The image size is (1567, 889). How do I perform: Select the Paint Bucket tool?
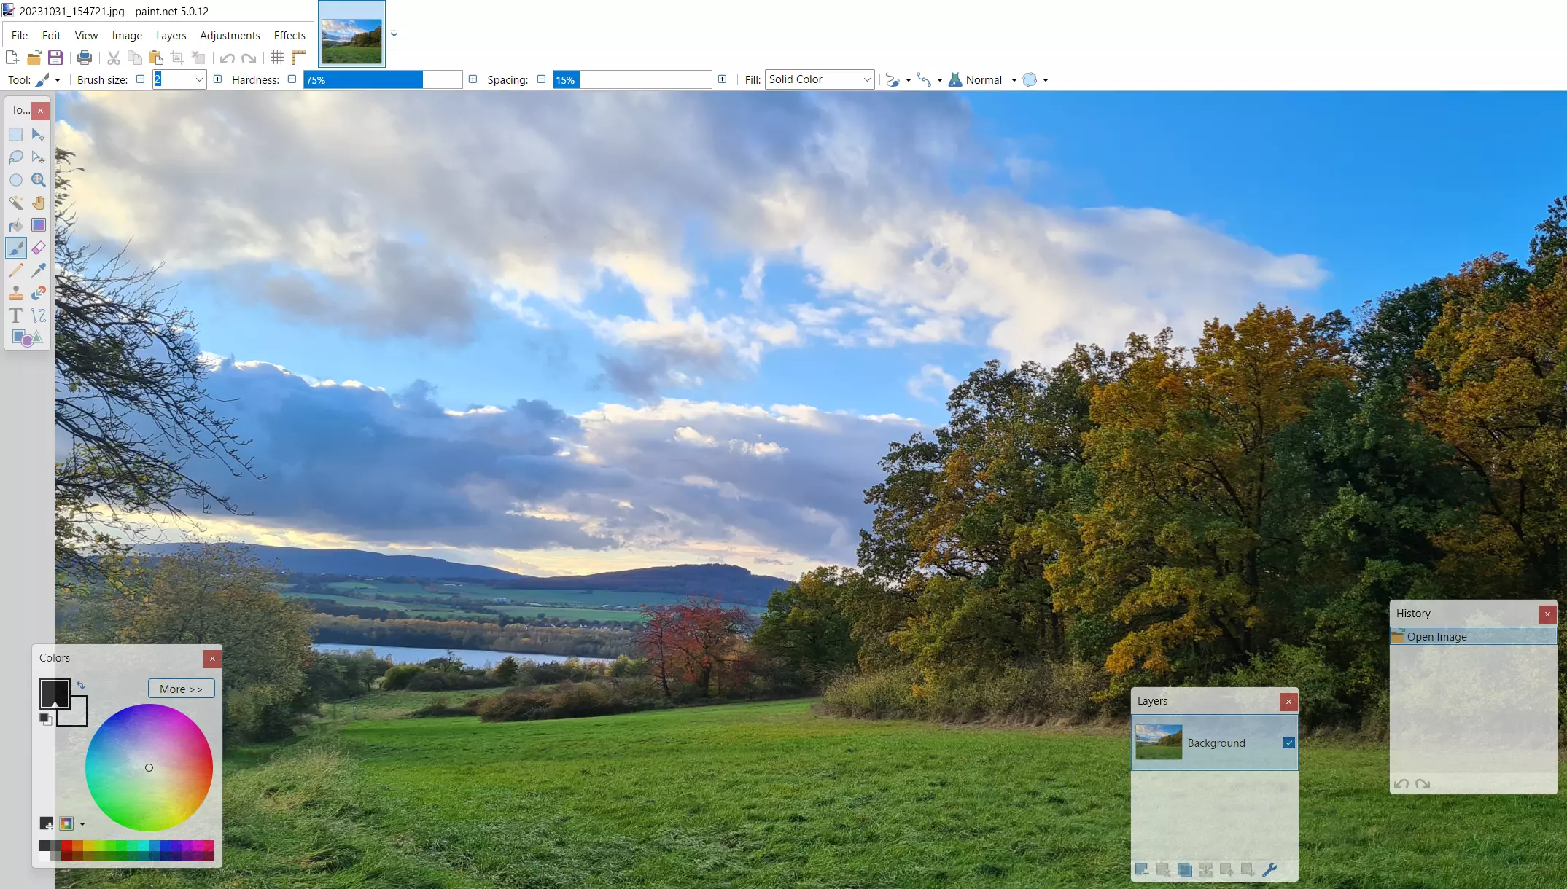(x=15, y=224)
